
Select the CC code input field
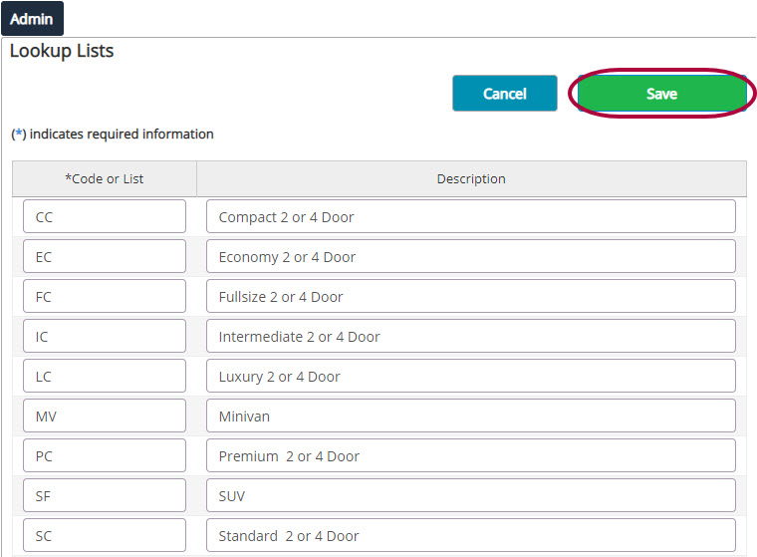pyautogui.click(x=105, y=216)
